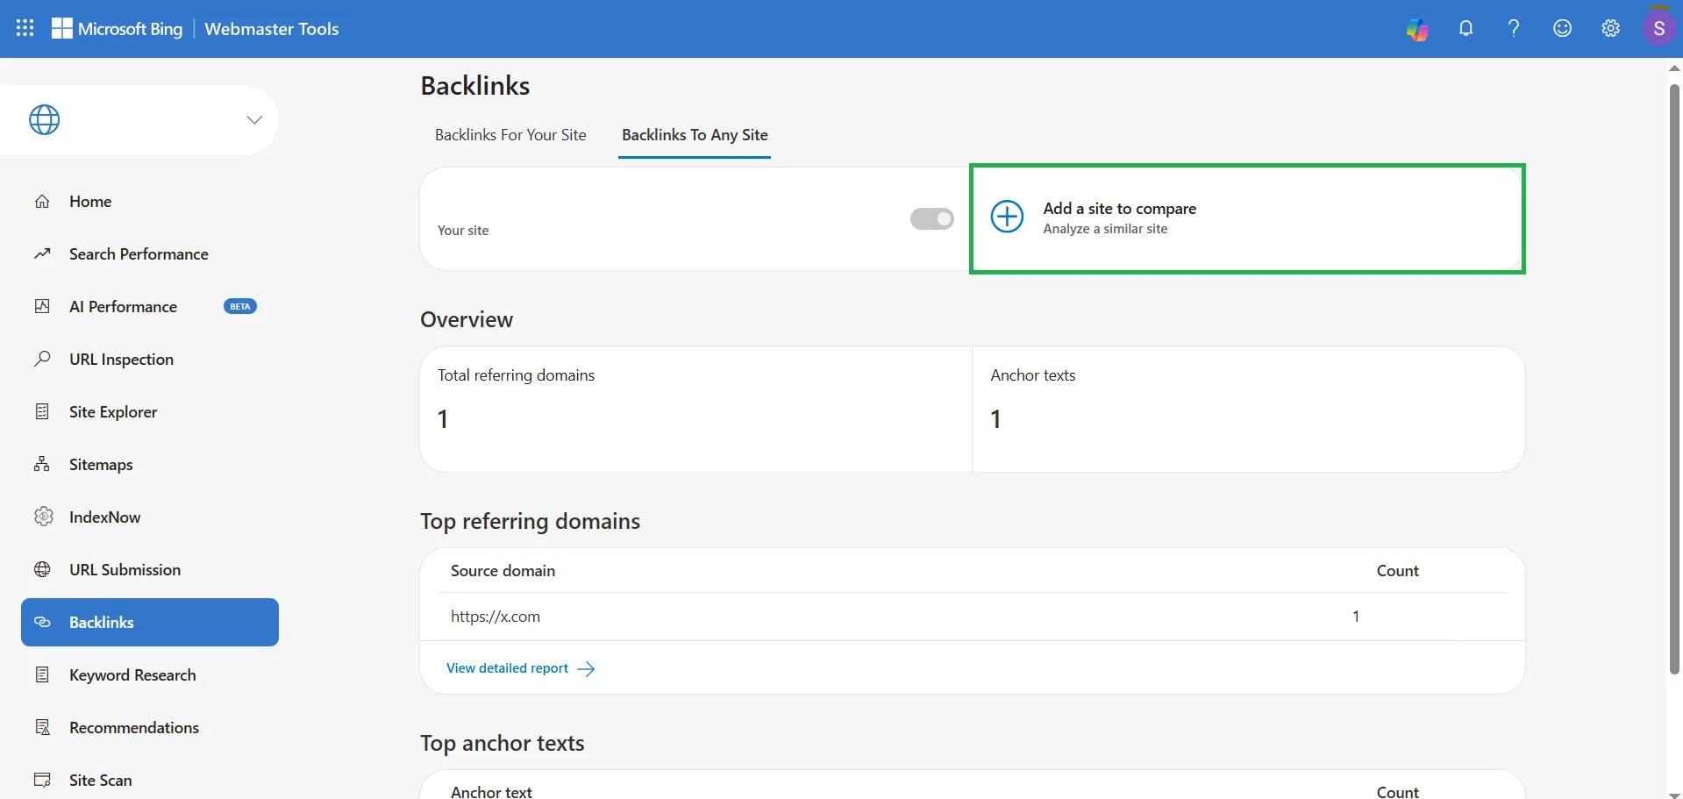The image size is (1683, 799).
Task: Open the account avatar labeled S
Action: pyautogui.click(x=1658, y=28)
